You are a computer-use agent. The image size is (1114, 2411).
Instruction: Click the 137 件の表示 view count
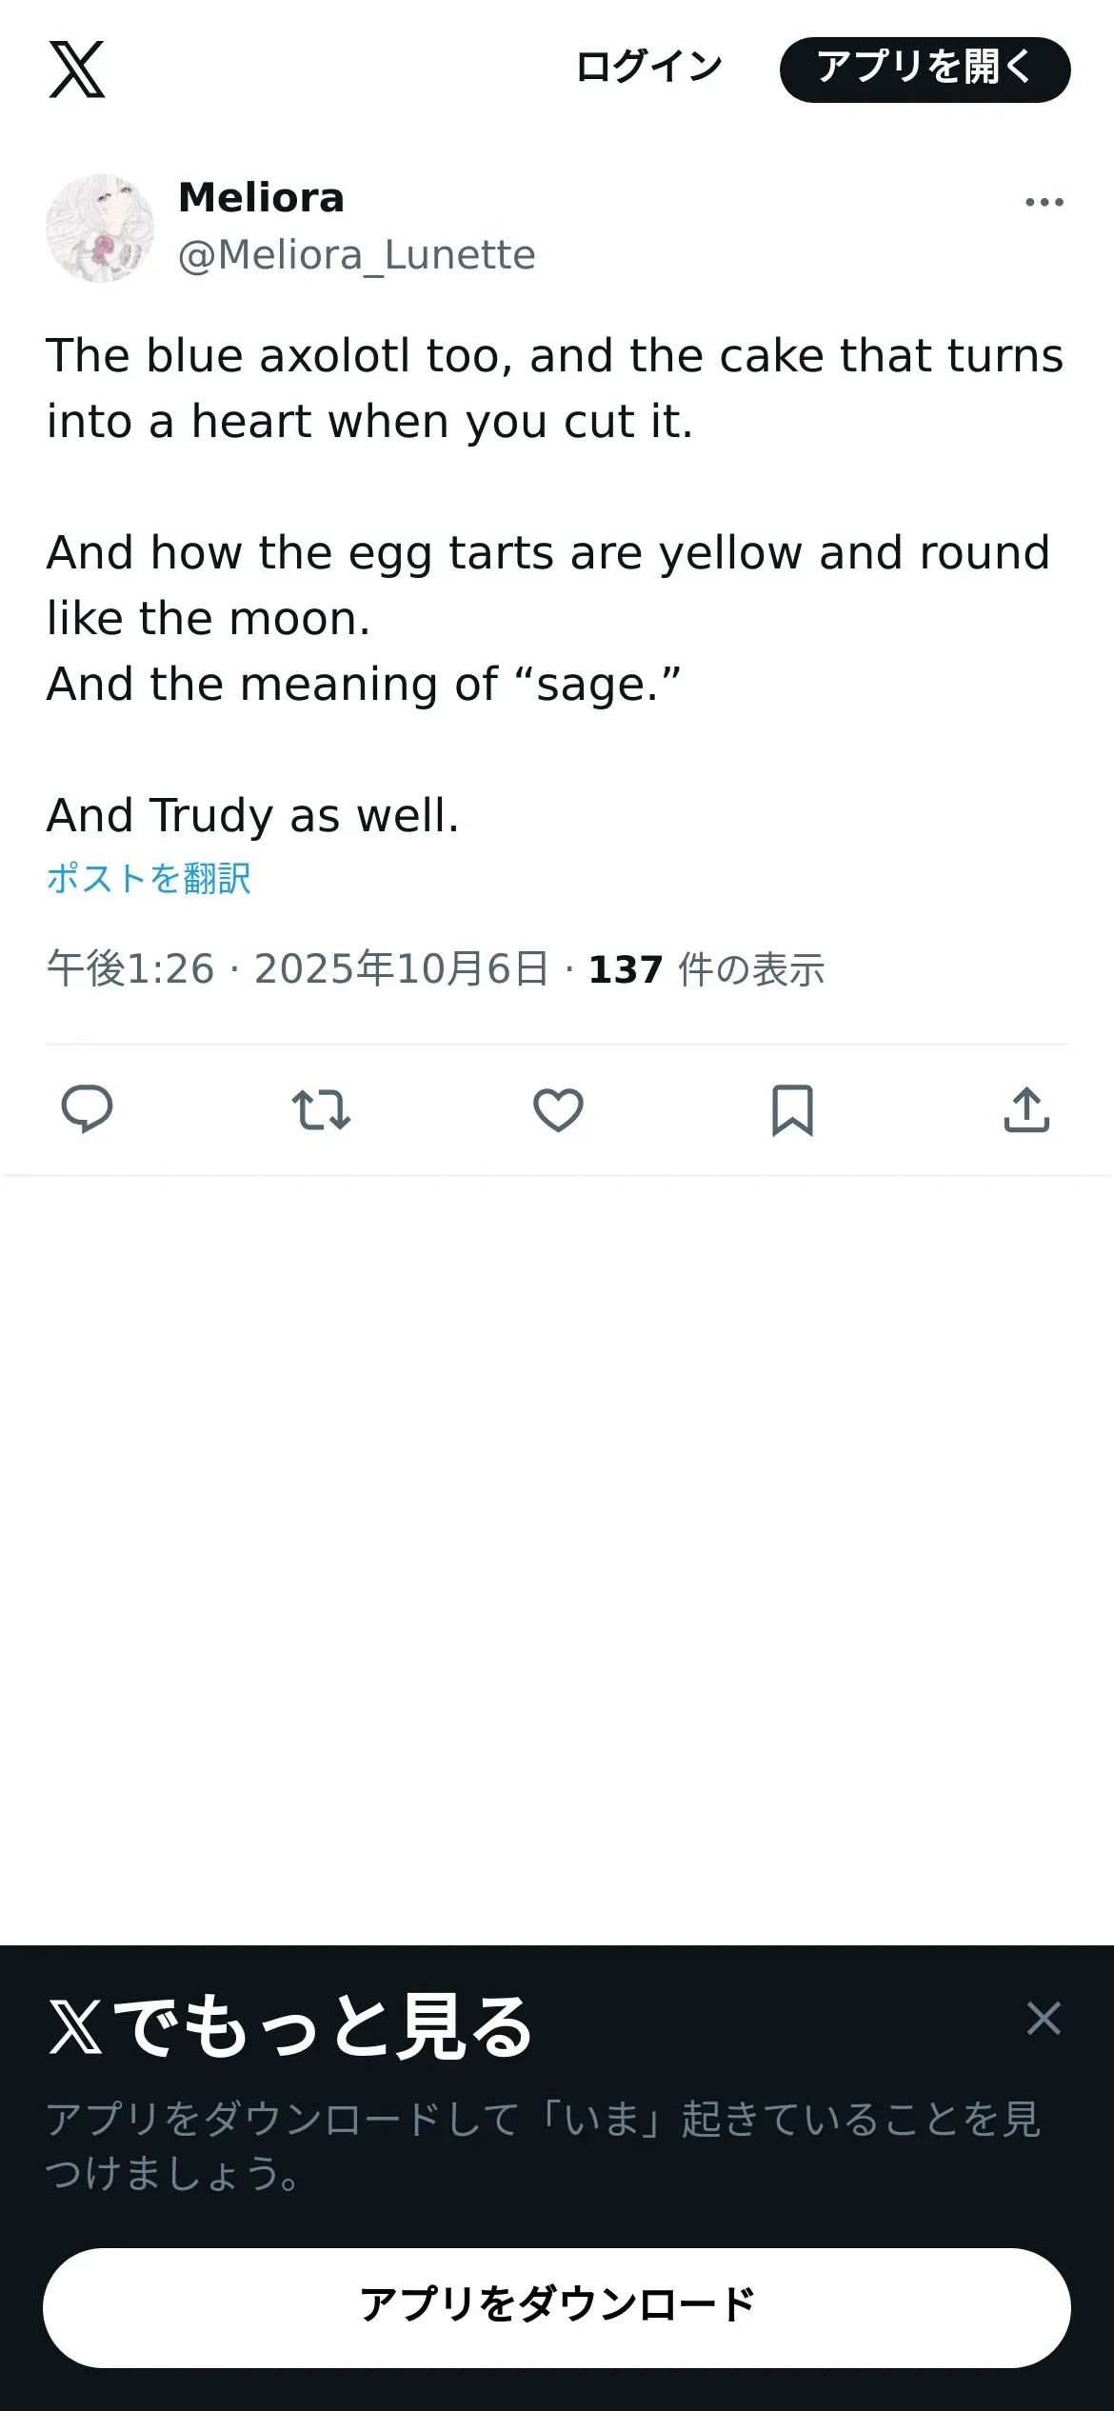[706, 969]
